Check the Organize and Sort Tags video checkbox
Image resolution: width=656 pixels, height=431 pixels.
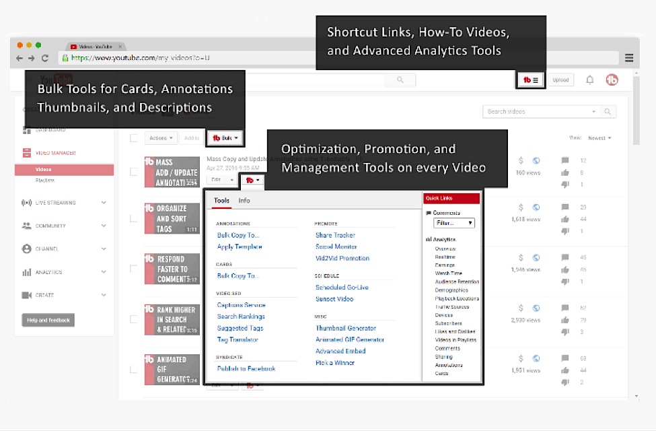(x=134, y=219)
